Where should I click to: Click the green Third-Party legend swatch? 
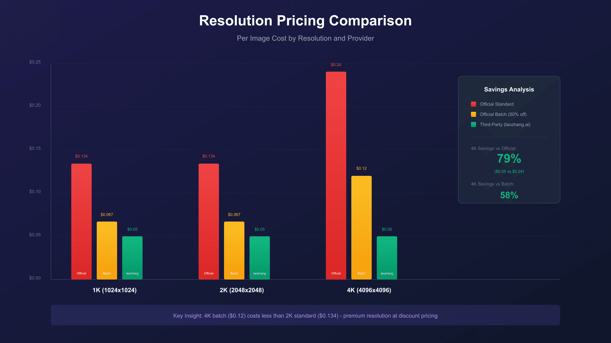pos(473,124)
